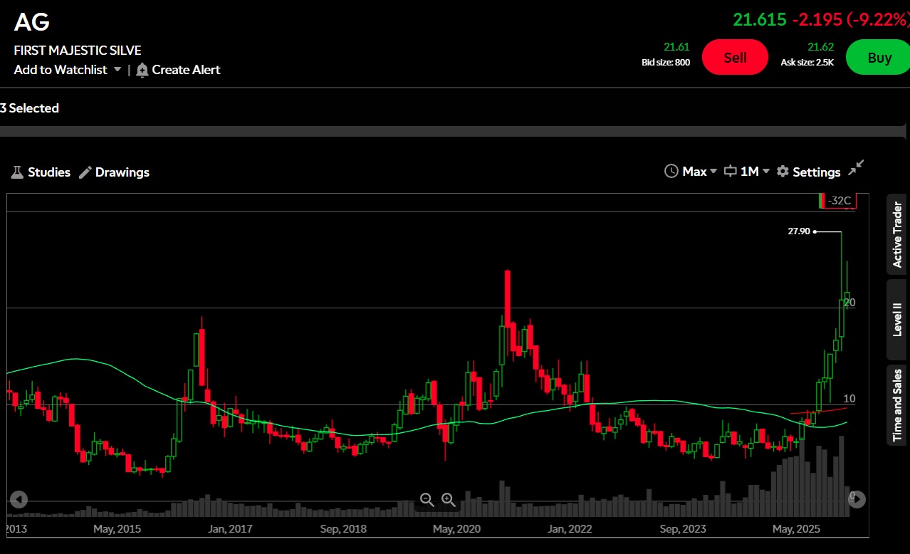Zoom out with the minus magnifier
Image resolution: width=910 pixels, height=554 pixels.
[427, 500]
